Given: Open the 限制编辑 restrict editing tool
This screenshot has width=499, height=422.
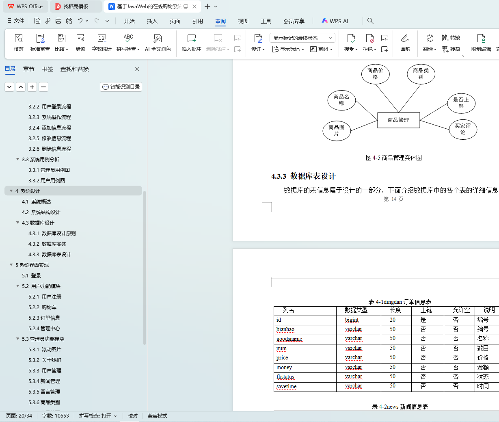Looking at the screenshot, I should pos(481,43).
